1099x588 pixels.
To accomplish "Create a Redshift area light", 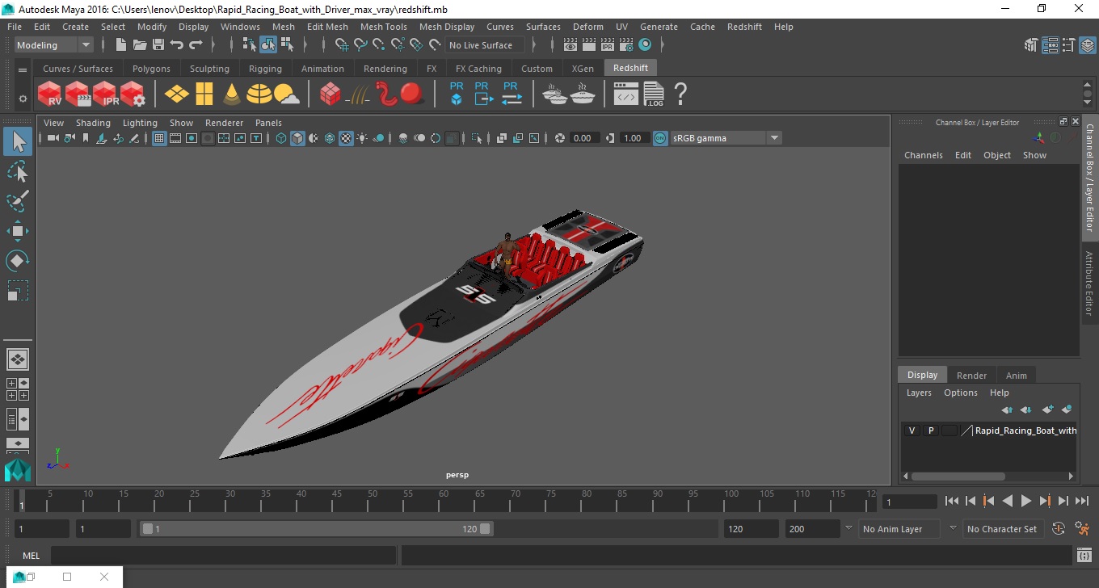I will click(176, 94).
